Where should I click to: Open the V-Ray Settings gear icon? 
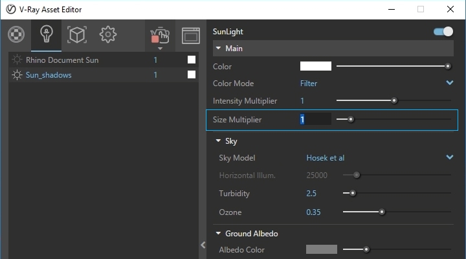[x=107, y=35]
